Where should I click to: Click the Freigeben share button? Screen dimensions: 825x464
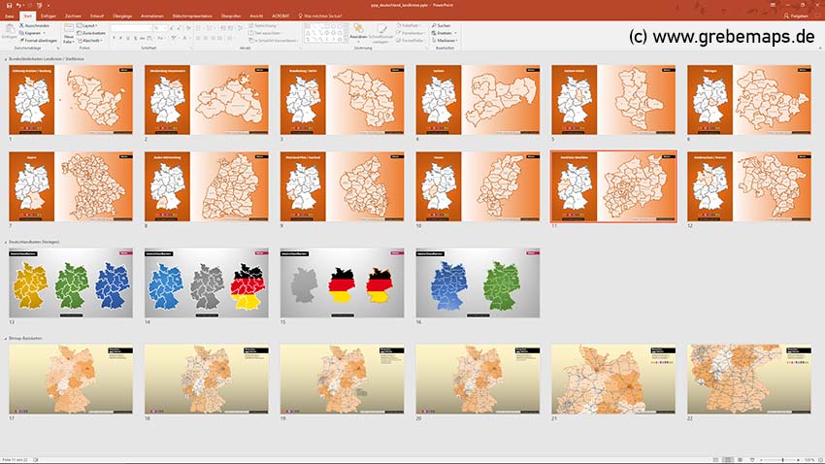tap(799, 16)
